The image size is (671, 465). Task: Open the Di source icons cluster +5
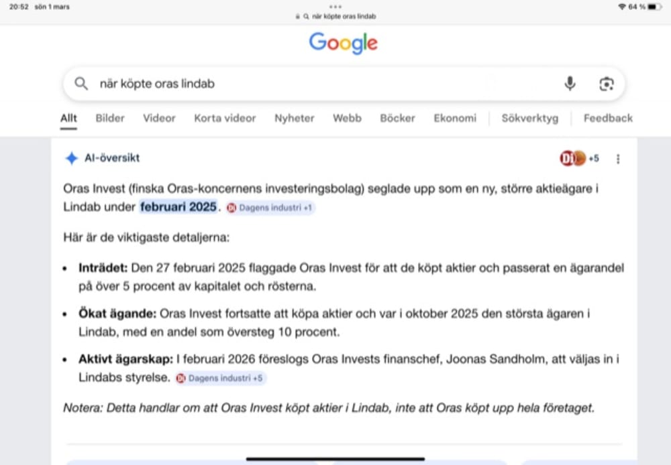(579, 159)
